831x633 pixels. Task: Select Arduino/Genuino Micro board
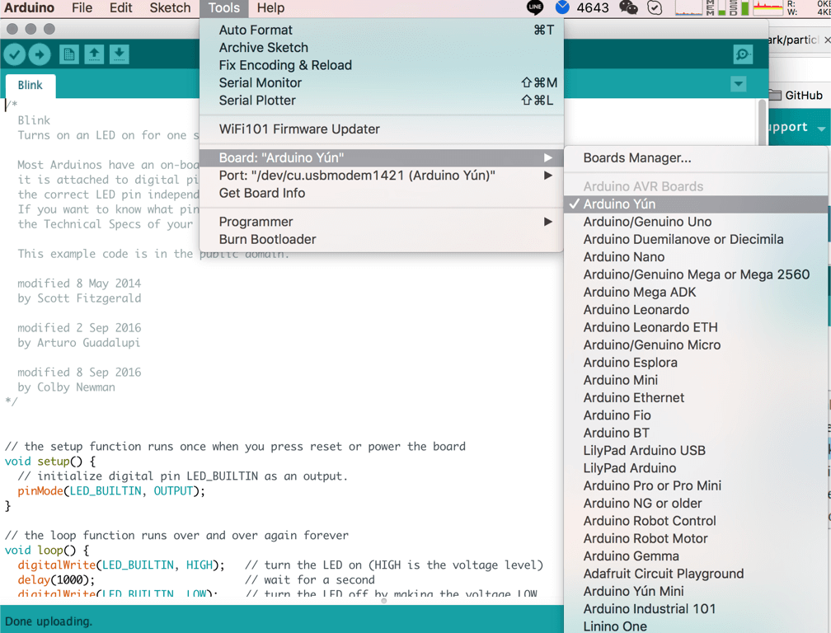click(x=696, y=345)
